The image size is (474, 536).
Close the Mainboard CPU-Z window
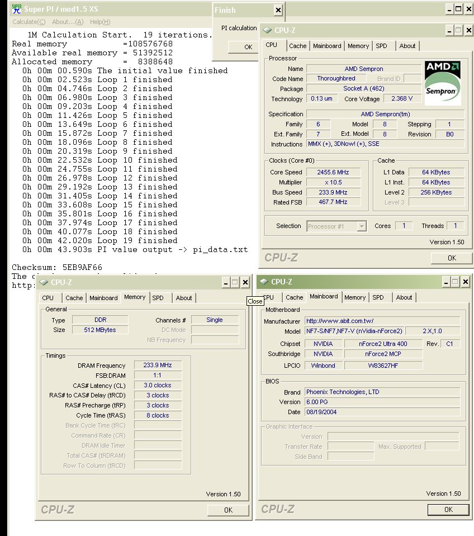(466, 282)
